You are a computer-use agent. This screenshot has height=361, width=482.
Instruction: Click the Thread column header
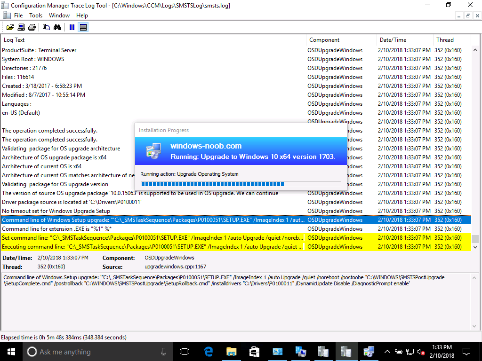(x=452, y=40)
